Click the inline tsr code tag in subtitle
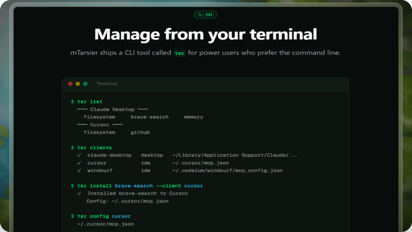412x232 pixels. tap(179, 53)
